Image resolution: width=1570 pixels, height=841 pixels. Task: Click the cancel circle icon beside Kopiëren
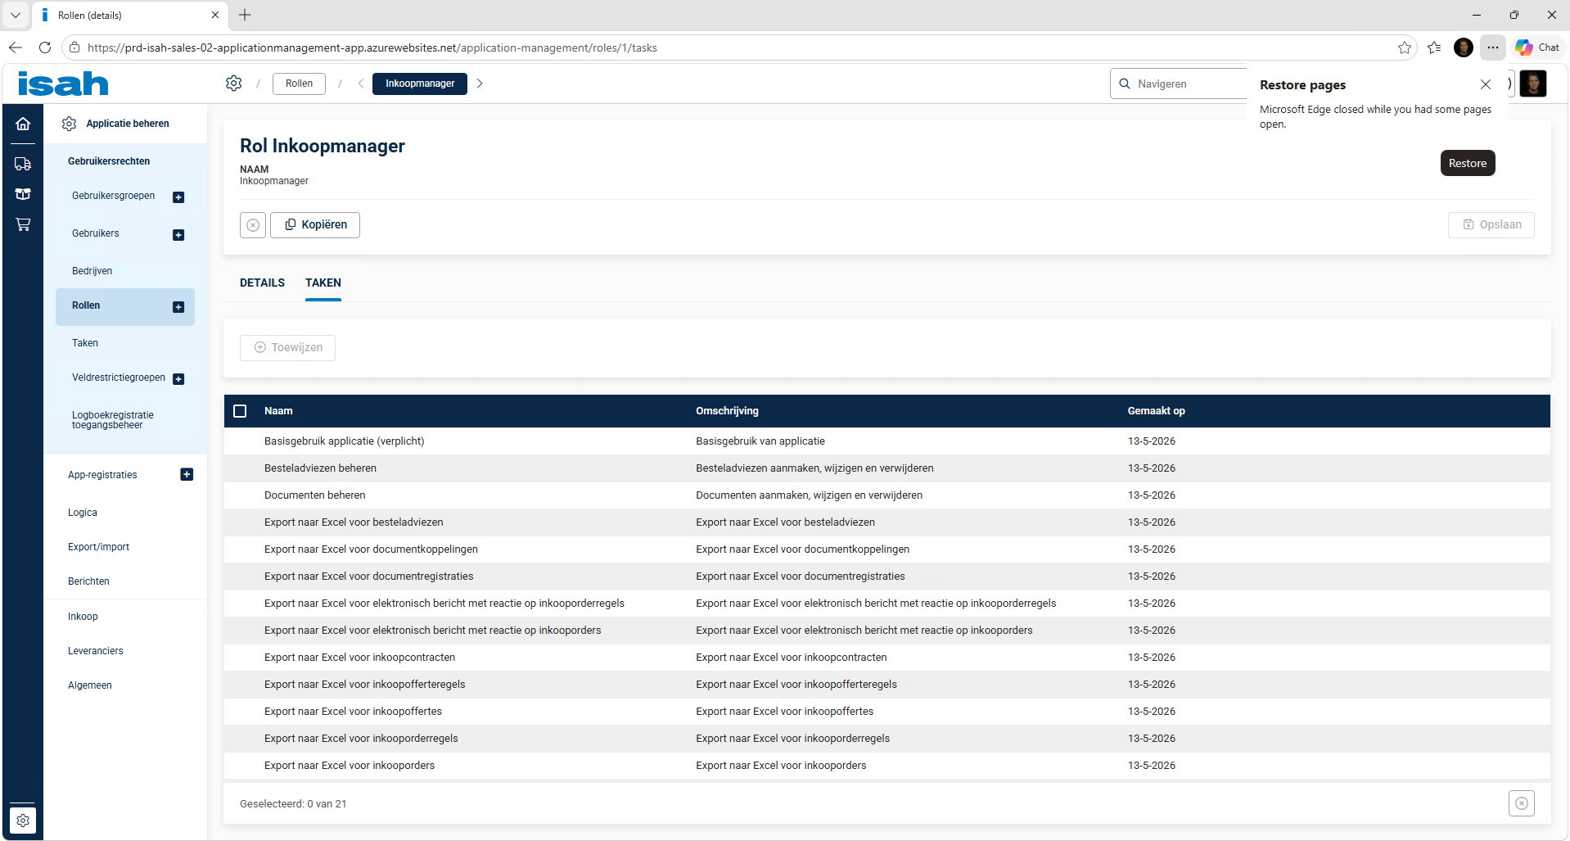[x=253, y=225]
